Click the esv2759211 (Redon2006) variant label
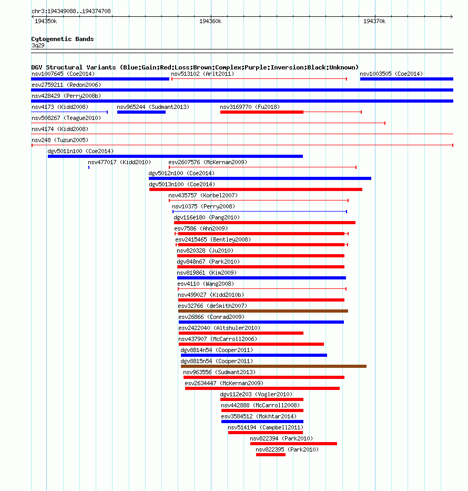 tap(66, 85)
